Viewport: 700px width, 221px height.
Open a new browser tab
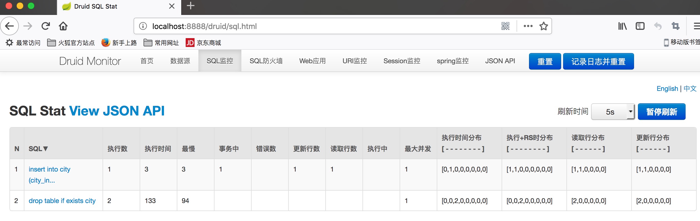[x=191, y=6]
